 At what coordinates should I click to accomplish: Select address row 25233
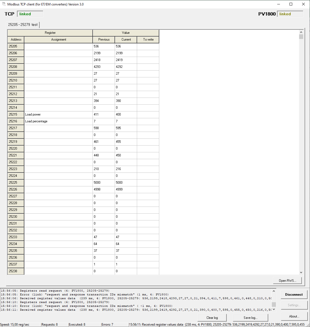(16, 237)
